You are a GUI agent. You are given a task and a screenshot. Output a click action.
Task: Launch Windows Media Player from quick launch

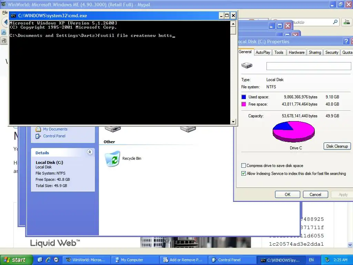point(56,260)
